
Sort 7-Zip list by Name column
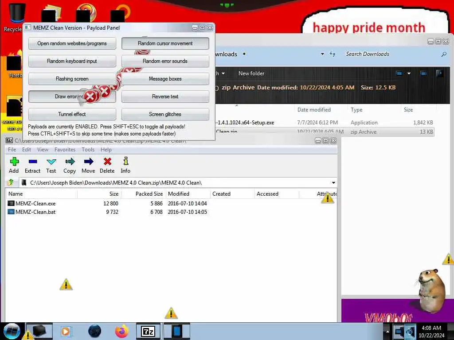coord(41,194)
